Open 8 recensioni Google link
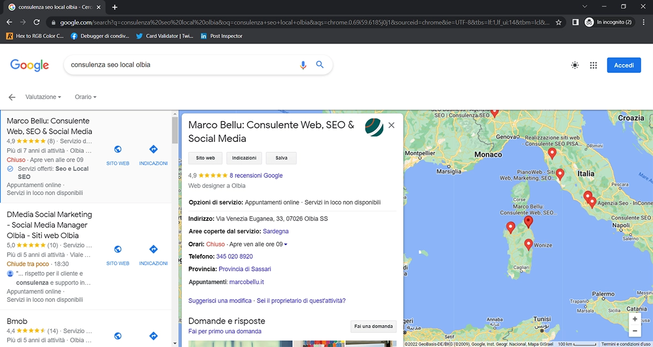653x347 pixels. tap(256, 176)
